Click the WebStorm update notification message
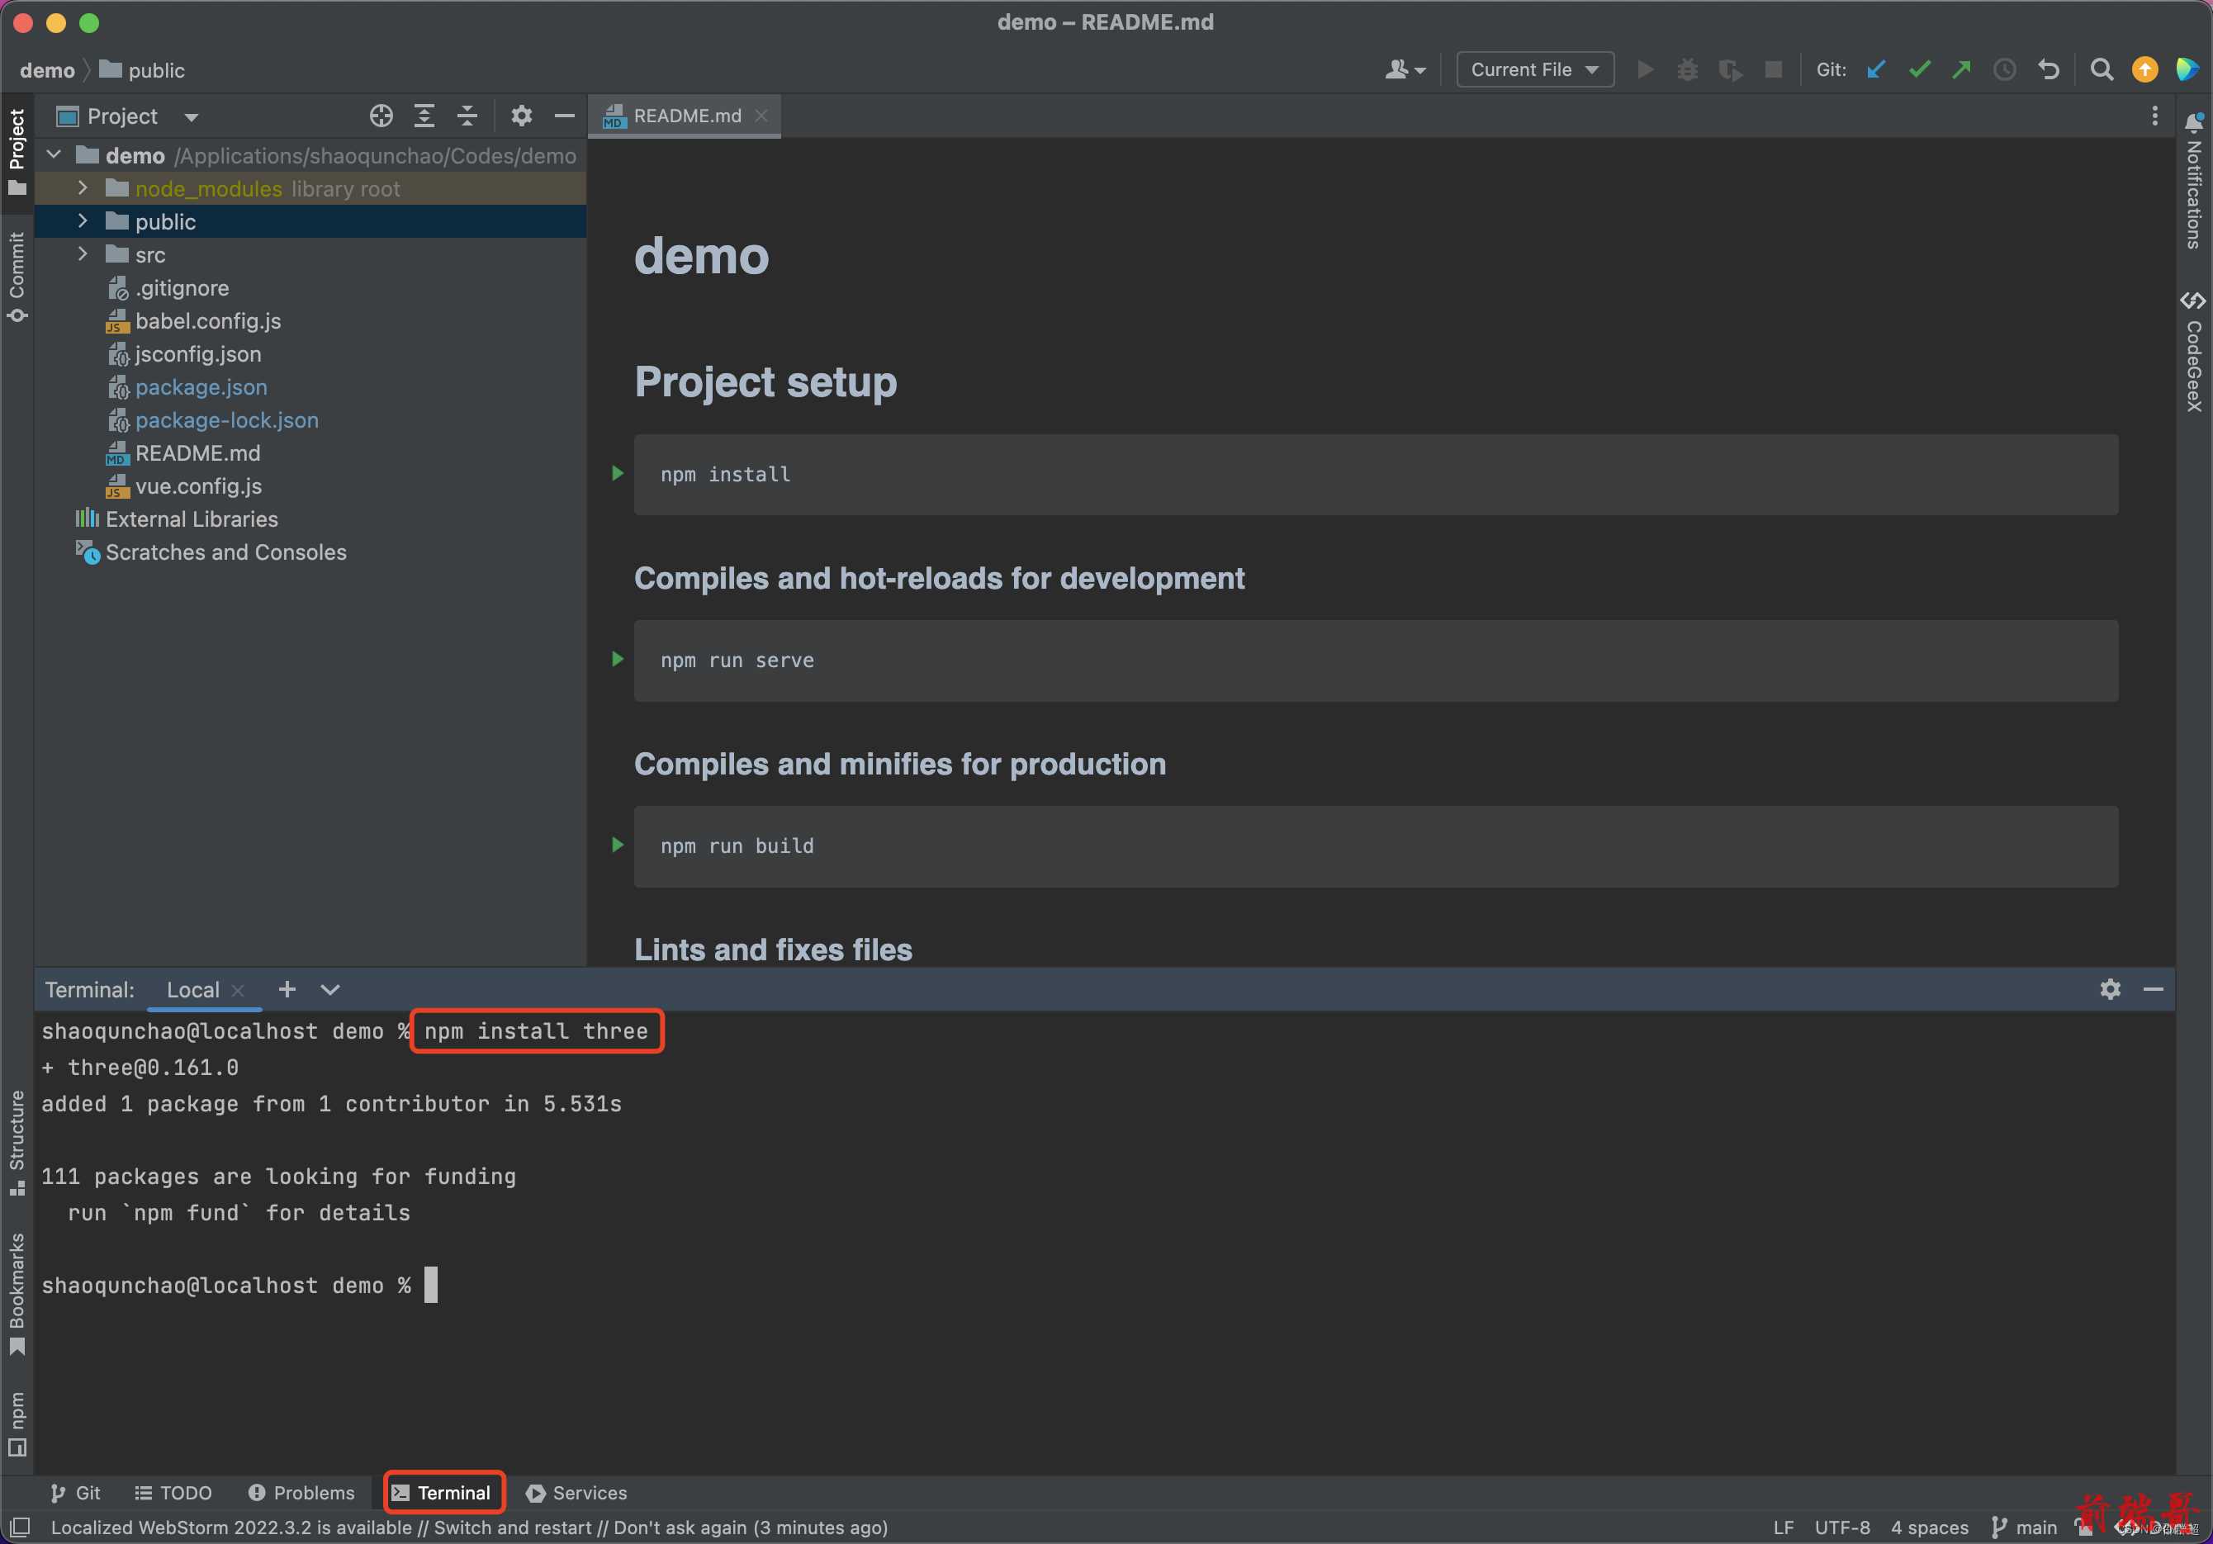Screen dimensions: 2213x1544 tap(469, 1527)
